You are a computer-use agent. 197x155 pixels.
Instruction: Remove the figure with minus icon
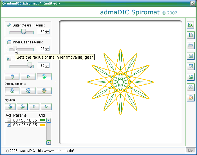tap(22, 107)
